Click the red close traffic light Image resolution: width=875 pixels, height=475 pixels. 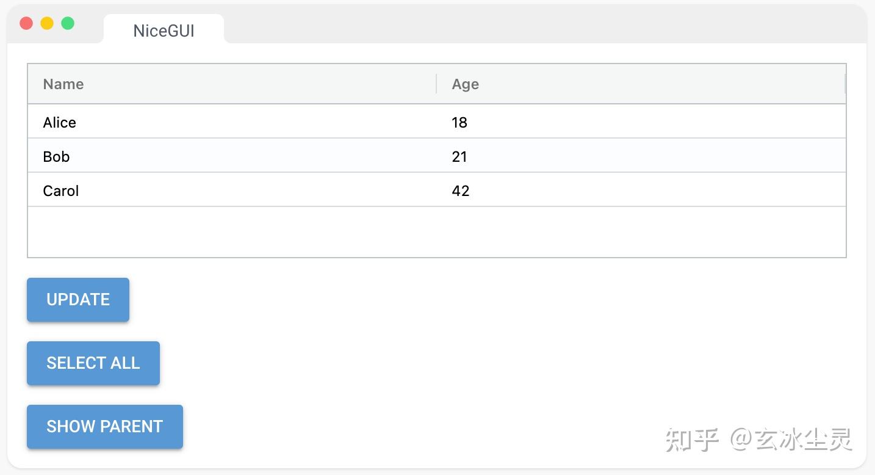point(26,23)
